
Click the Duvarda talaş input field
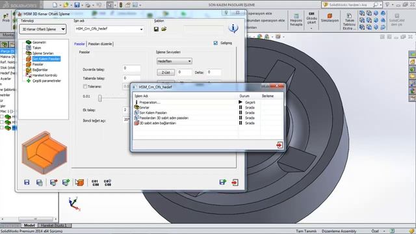tap(131, 68)
